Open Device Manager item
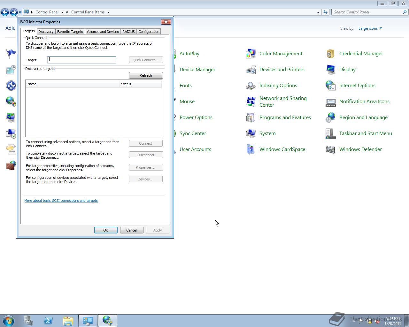This screenshot has height=327, width=409. 197,70
